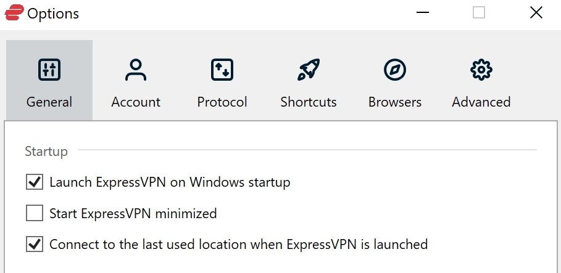
Task: Go to the Browsers tab label
Action: pyautogui.click(x=395, y=102)
